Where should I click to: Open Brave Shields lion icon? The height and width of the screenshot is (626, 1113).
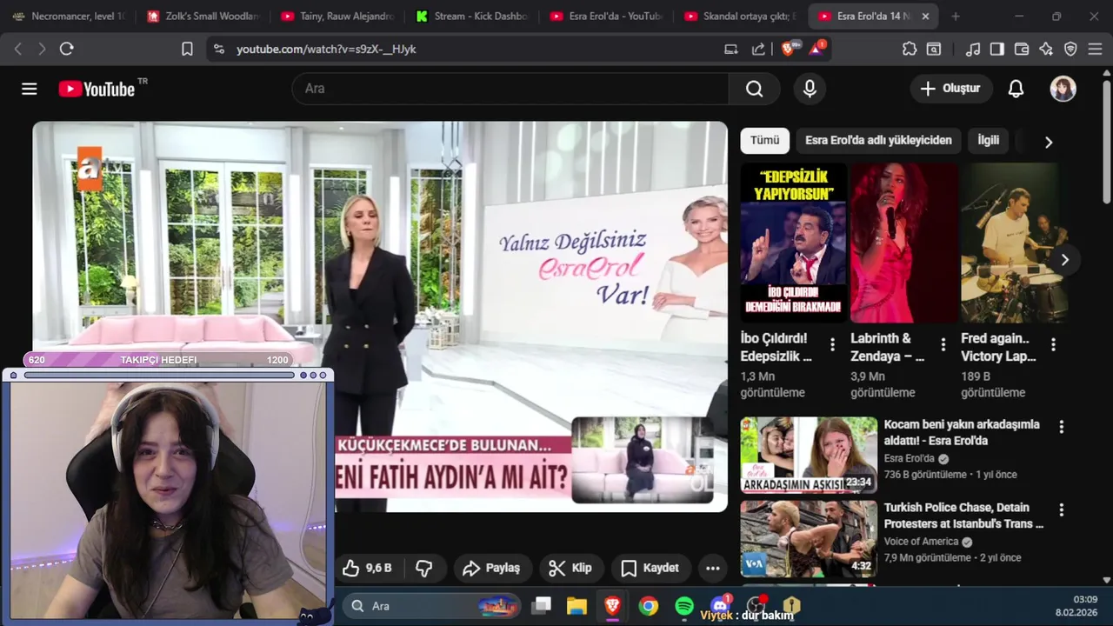tap(789, 49)
